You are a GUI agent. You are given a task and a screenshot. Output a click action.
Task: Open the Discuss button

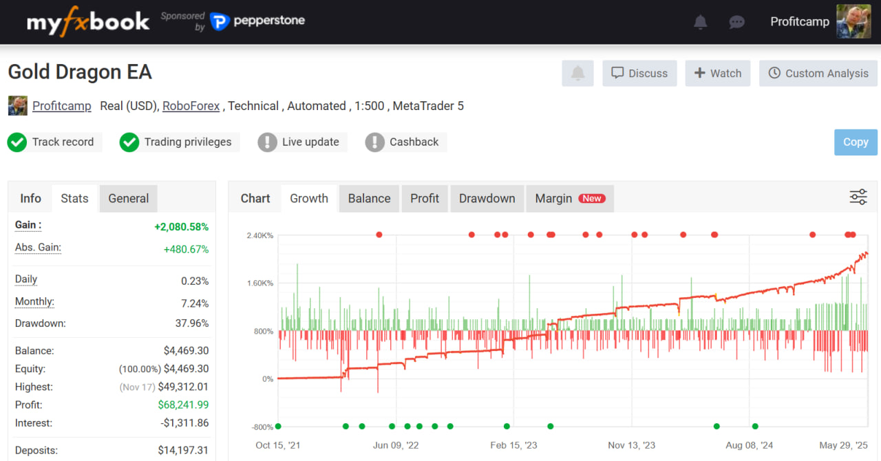[639, 73]
